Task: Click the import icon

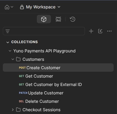Action: coord(100,31)
